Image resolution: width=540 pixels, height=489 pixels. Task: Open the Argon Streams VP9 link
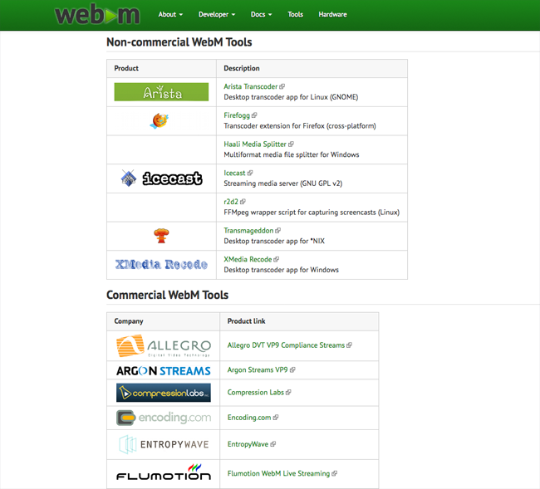[258, 370]
